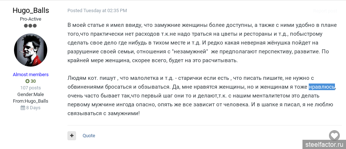
Task: Click the faint Report post link
Action: pyautogui.click(x=325, y=11)
